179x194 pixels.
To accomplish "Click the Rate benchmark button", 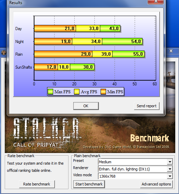I will 37,184.
